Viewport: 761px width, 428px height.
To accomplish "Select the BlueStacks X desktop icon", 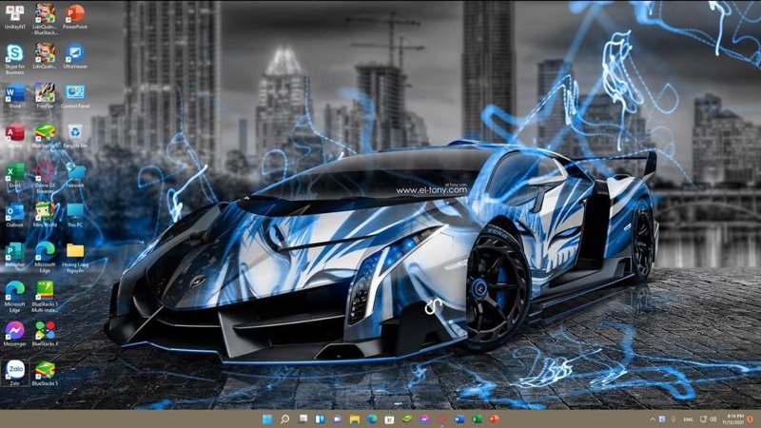I will (x=45, y=335).
